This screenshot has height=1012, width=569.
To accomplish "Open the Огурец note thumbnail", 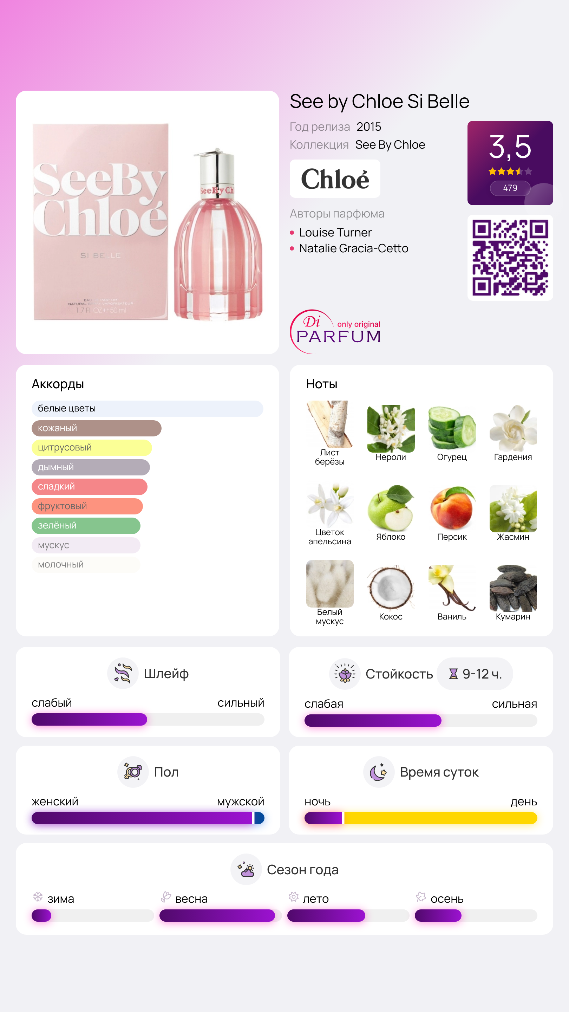I will tap(452, 429).
